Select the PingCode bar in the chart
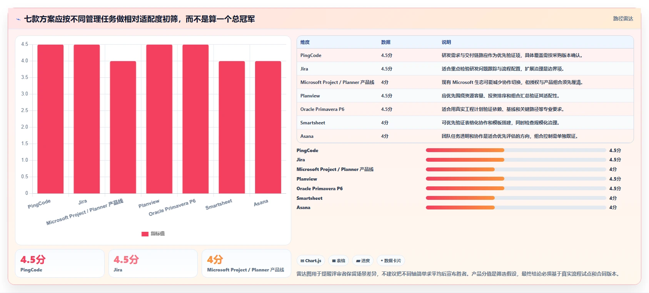 pos(50,119)
